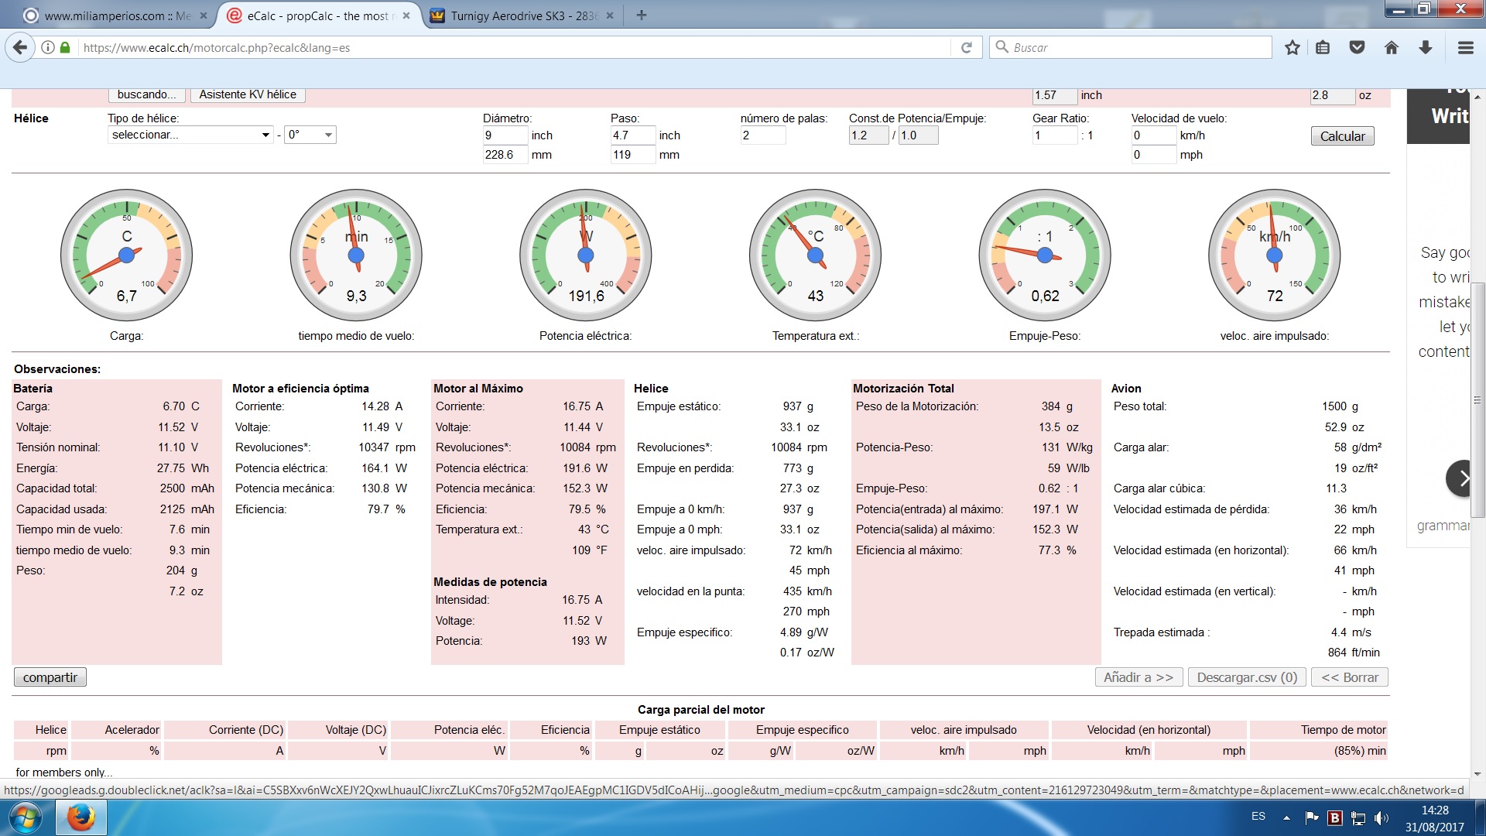Expand the Tipo de hélice dropdown
This screenshot has height=836, width=1486.
click(x=190, y=135)
